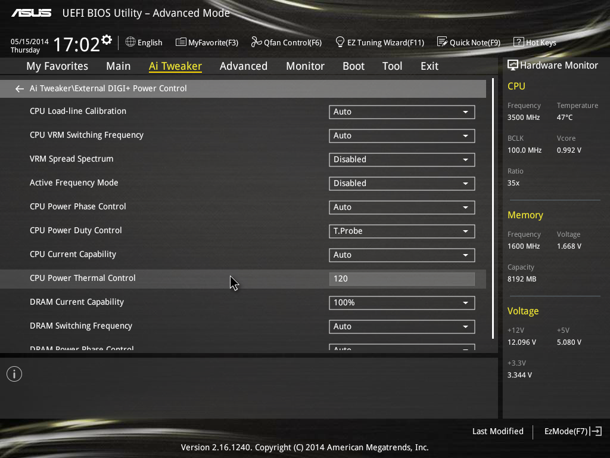610x458 pixels.
Task: Select CPU Load-line Calibration label
Action: click(78, 111)
